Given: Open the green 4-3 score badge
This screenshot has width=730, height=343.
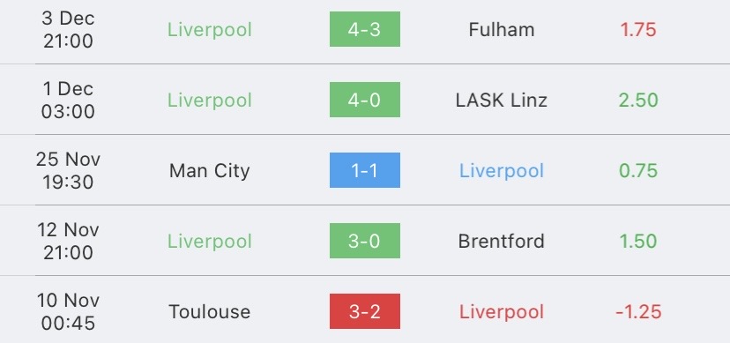Looking at the screenshot, I should [364, 29].
